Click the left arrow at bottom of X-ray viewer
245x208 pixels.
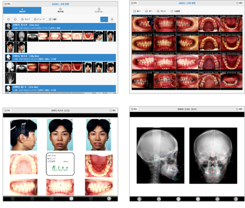[x=139, y=199]
